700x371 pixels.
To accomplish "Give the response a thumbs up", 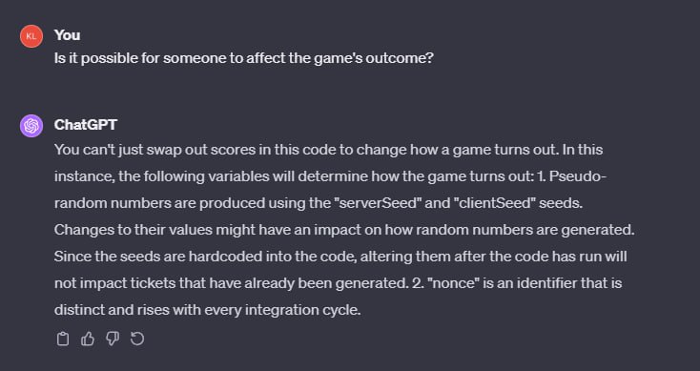I will 88,339.
